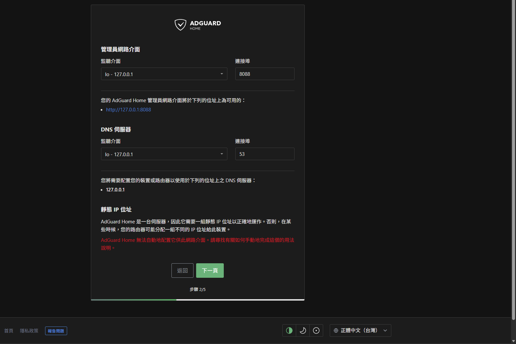Open admin web interface 監聽介面 dropdown
This screenshot has height=344, width=516.
click(x=164, y=74)
